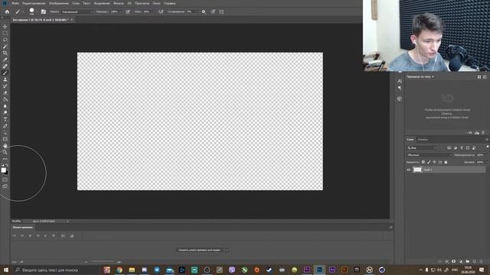
Task: Swap foreground and background colors
Action: pos(7,165)
